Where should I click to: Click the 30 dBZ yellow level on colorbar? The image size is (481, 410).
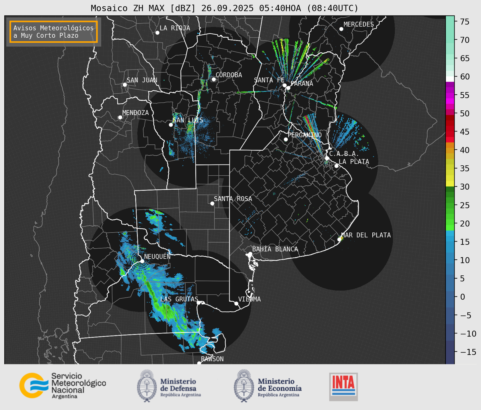(x=450, y=185)
